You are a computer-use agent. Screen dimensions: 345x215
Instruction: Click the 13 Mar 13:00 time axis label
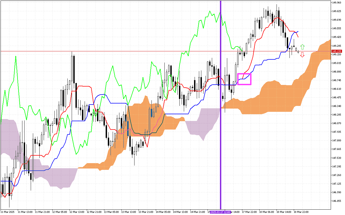click(x=128, y=212)
